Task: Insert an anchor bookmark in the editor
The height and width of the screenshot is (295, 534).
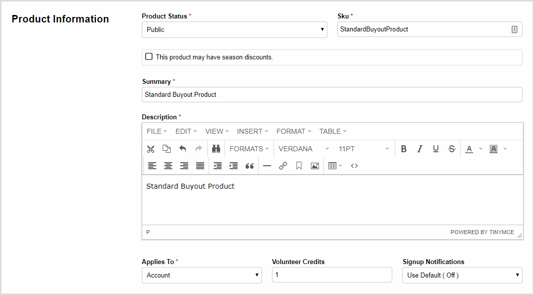Action: point(298,166)
